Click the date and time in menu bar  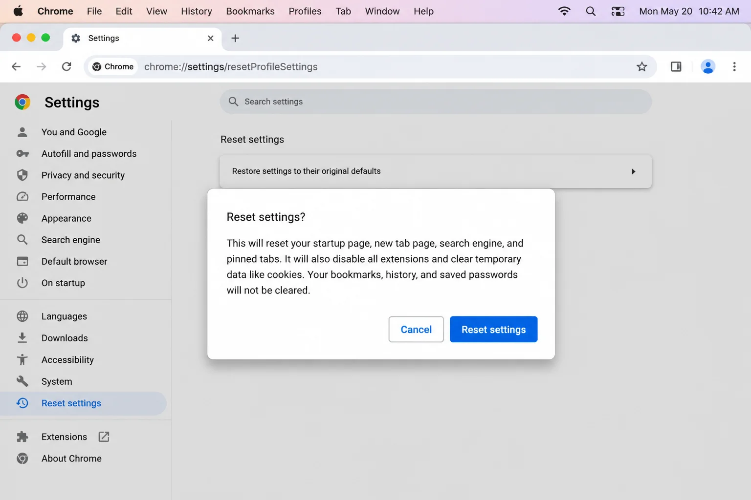689,11
